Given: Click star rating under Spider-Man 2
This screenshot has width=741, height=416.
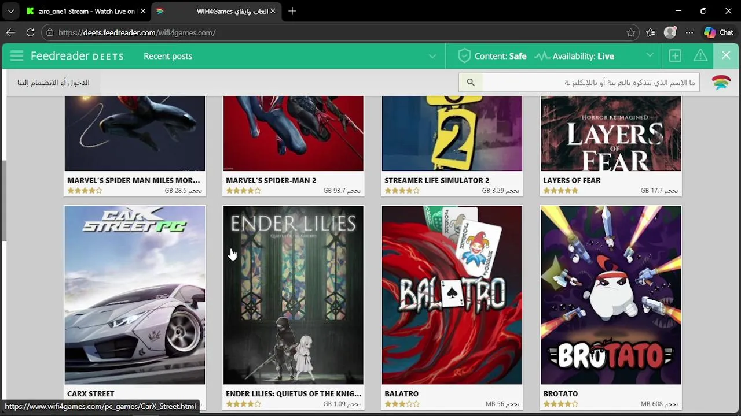Looking at the screenshot, I should click(243, 191).
